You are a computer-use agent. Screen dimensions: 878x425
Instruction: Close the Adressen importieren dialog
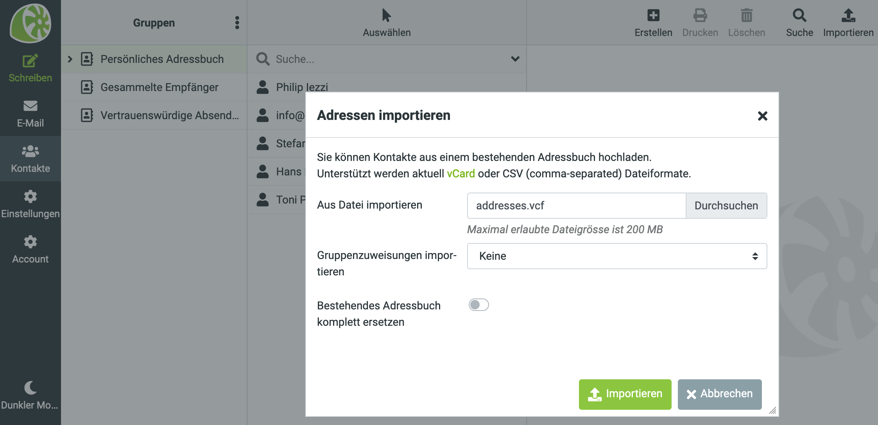pyautogui.click(x=762, y=116)
